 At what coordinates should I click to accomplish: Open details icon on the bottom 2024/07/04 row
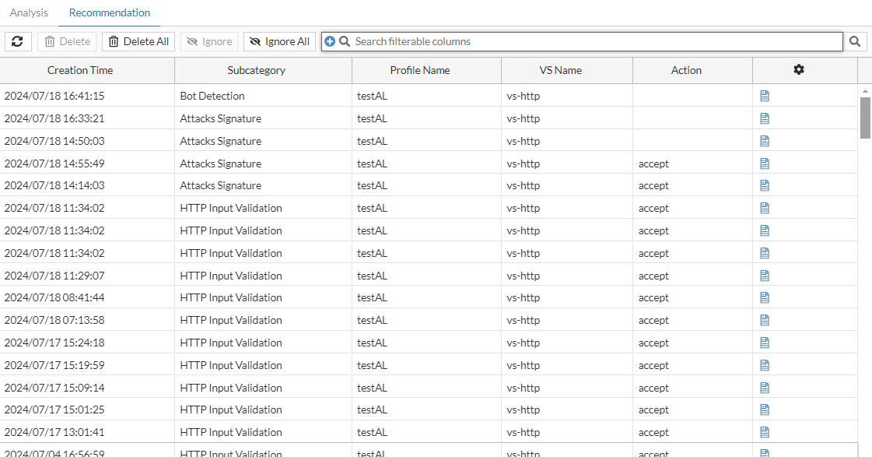coord(764,452)
